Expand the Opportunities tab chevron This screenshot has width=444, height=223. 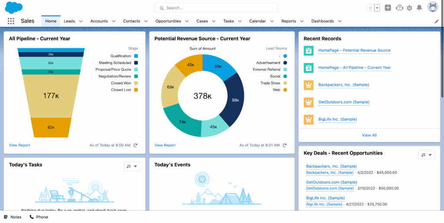point(187,21)
